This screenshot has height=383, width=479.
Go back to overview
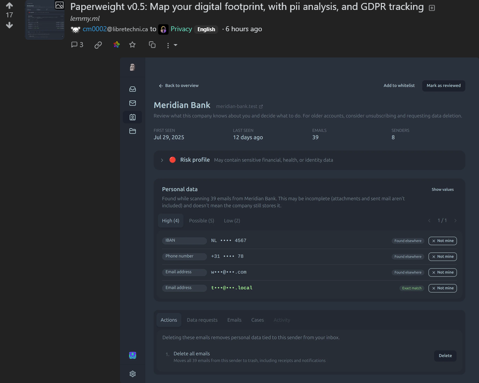point(179,86)
